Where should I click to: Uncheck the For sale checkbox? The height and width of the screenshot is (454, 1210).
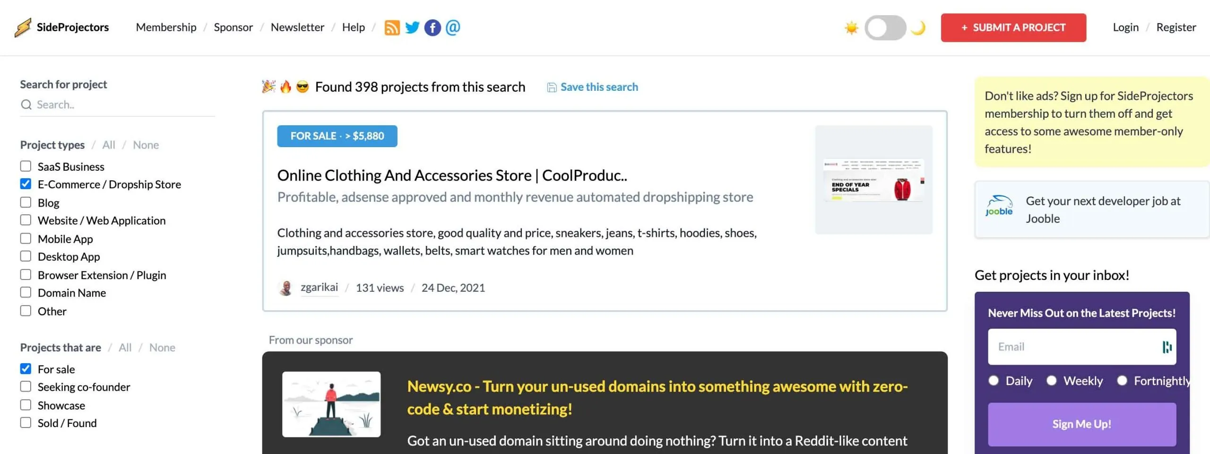click(26, 369)
